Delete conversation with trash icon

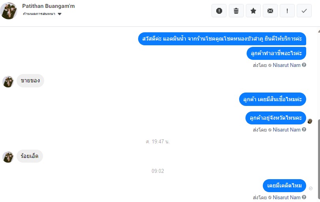236,11
